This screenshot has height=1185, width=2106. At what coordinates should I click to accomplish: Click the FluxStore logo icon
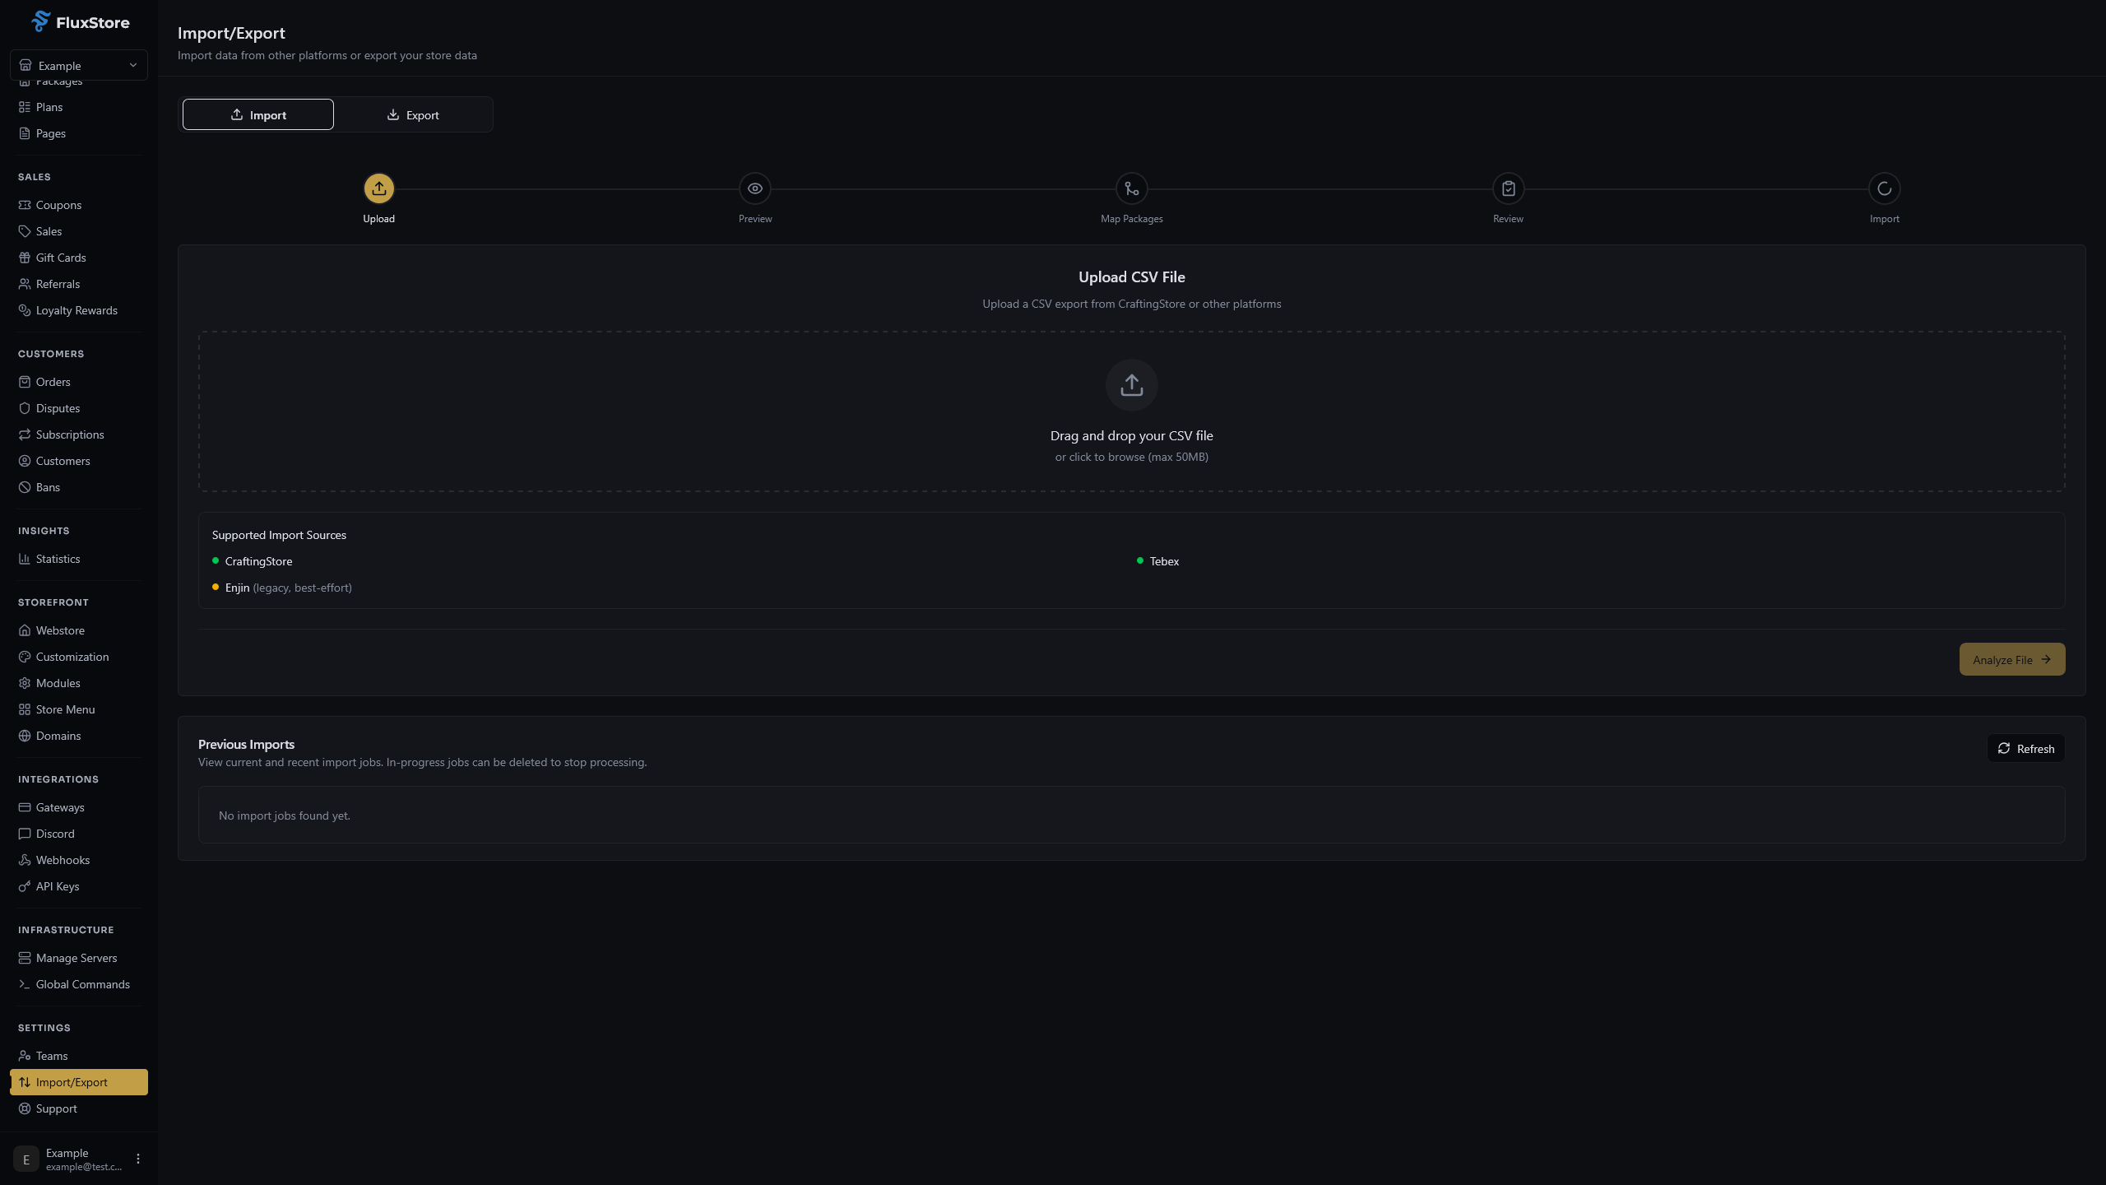(x=41, y=21)
